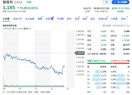Click the 開盤 value 1,250

coord(103,36)
